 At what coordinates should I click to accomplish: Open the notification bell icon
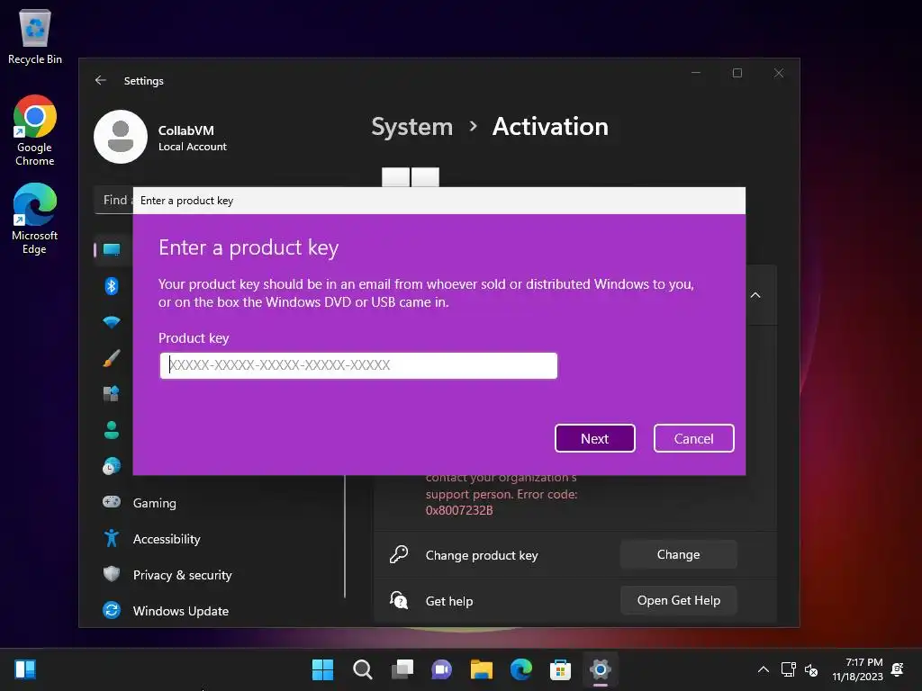pos(898,669)
